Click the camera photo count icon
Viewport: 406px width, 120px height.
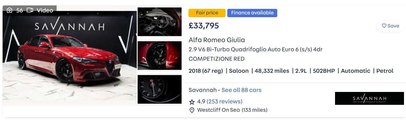[9, 10]
